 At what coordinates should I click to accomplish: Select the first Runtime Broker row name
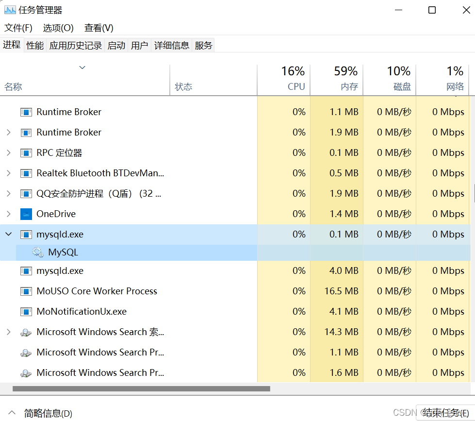(x=69, y=112)
